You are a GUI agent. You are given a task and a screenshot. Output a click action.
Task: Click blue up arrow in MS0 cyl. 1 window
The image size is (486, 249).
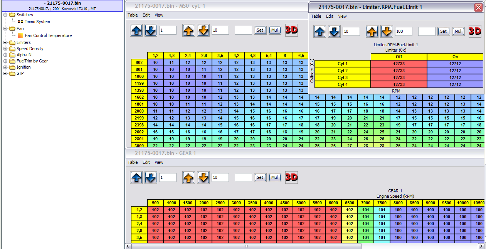pos(136,30)
